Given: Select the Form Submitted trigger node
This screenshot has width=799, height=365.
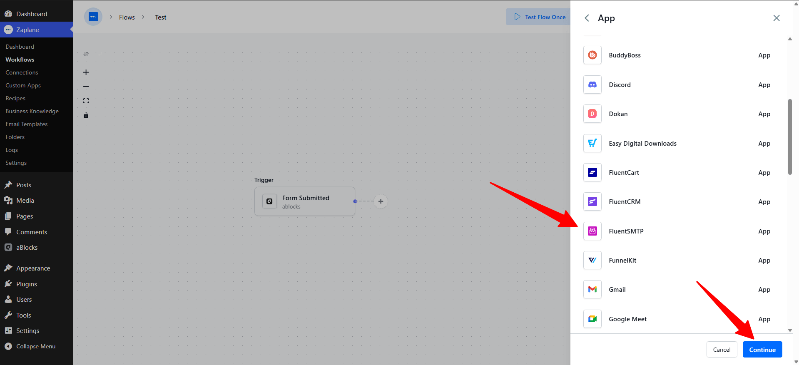Looking at the screenshot, I should click(305, 201).
